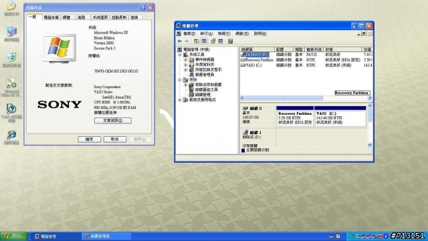Select the 服務及應用程式 tree node
Viewport: 428px width, 241px height.
[203, 99]
